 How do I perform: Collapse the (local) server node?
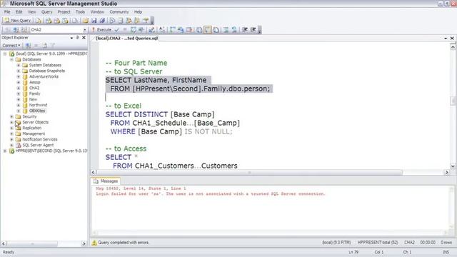[x=5, y=54]
